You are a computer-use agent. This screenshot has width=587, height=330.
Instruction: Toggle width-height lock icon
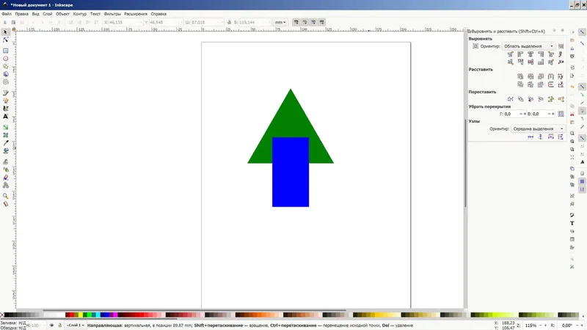229,23
